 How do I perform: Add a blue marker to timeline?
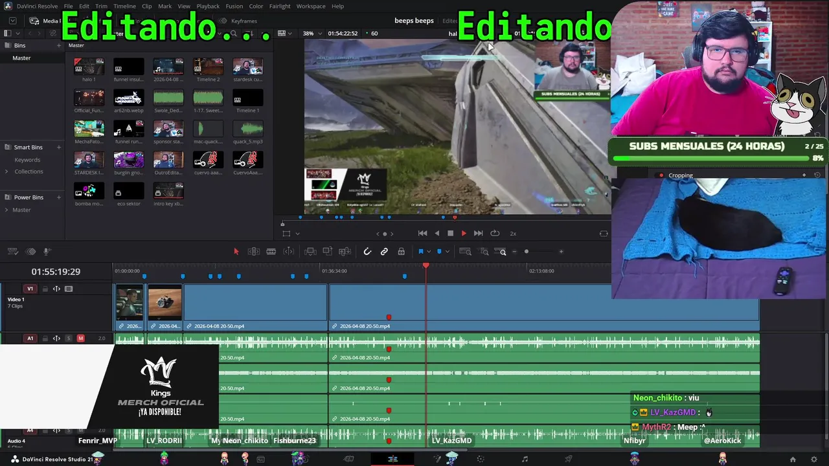click(x=439, y=252)
